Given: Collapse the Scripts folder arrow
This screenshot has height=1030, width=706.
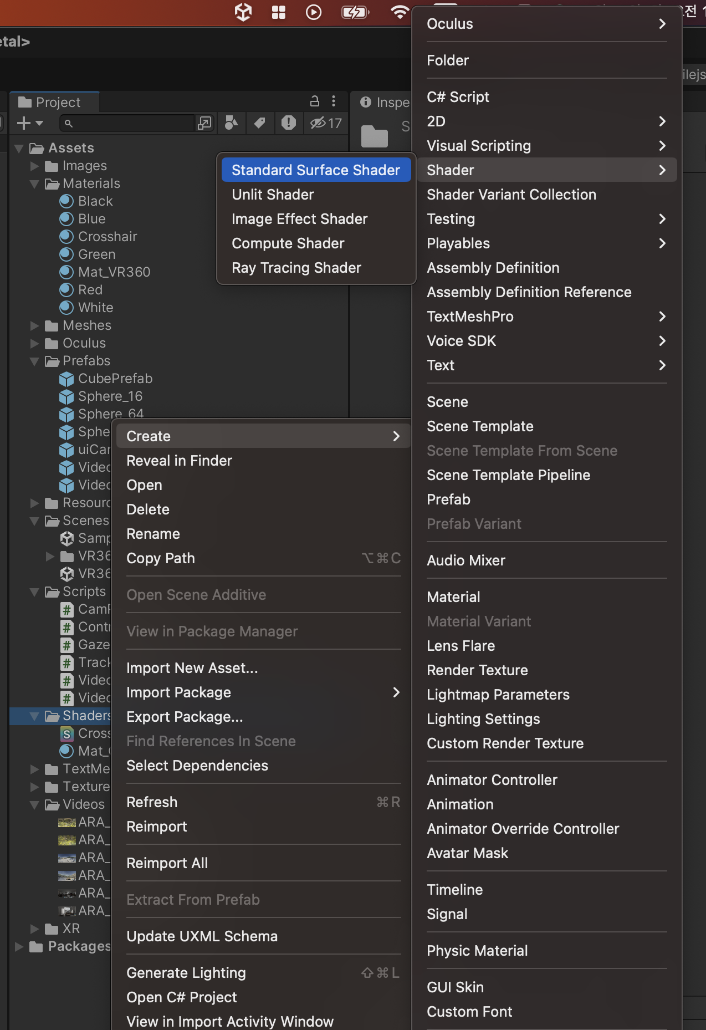Looking at the screenshot, I should 34,592.
